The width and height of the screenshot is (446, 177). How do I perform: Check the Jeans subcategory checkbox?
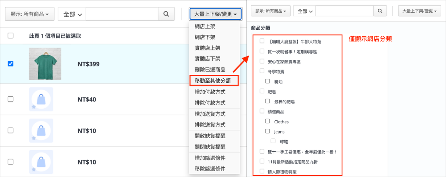click(x=268, y=131)
